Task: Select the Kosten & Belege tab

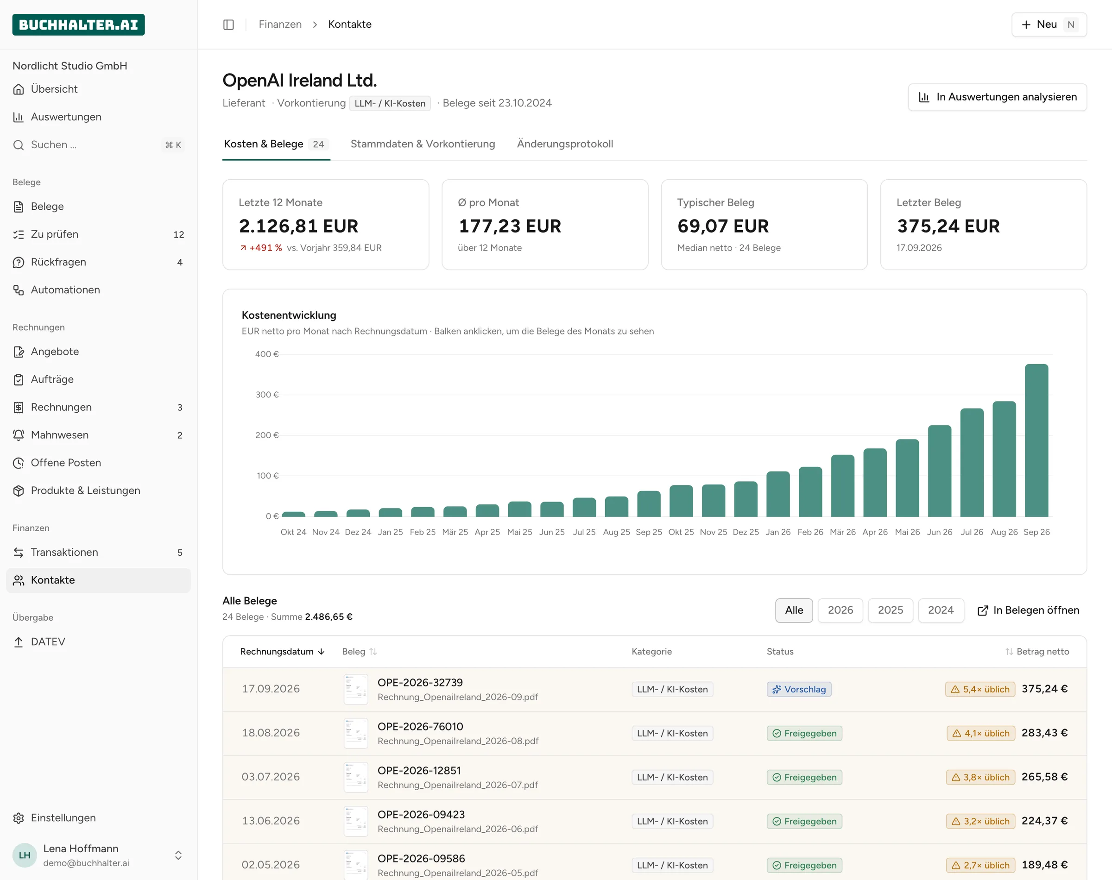Action: point(276,144)
